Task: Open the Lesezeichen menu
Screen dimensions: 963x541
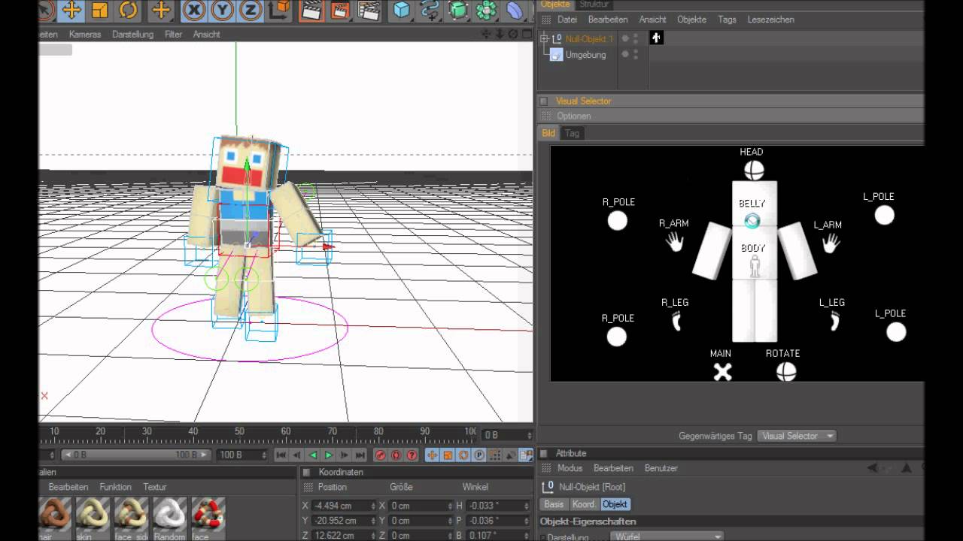Action: 770,20
